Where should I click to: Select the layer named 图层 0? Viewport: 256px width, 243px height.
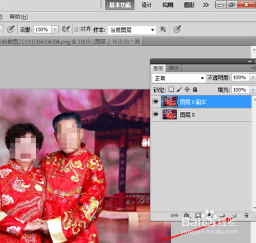pos(201,114)
